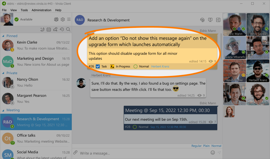Open the Tools menu
The width and height of the screenshot is (270, 159).
[24, 10]
